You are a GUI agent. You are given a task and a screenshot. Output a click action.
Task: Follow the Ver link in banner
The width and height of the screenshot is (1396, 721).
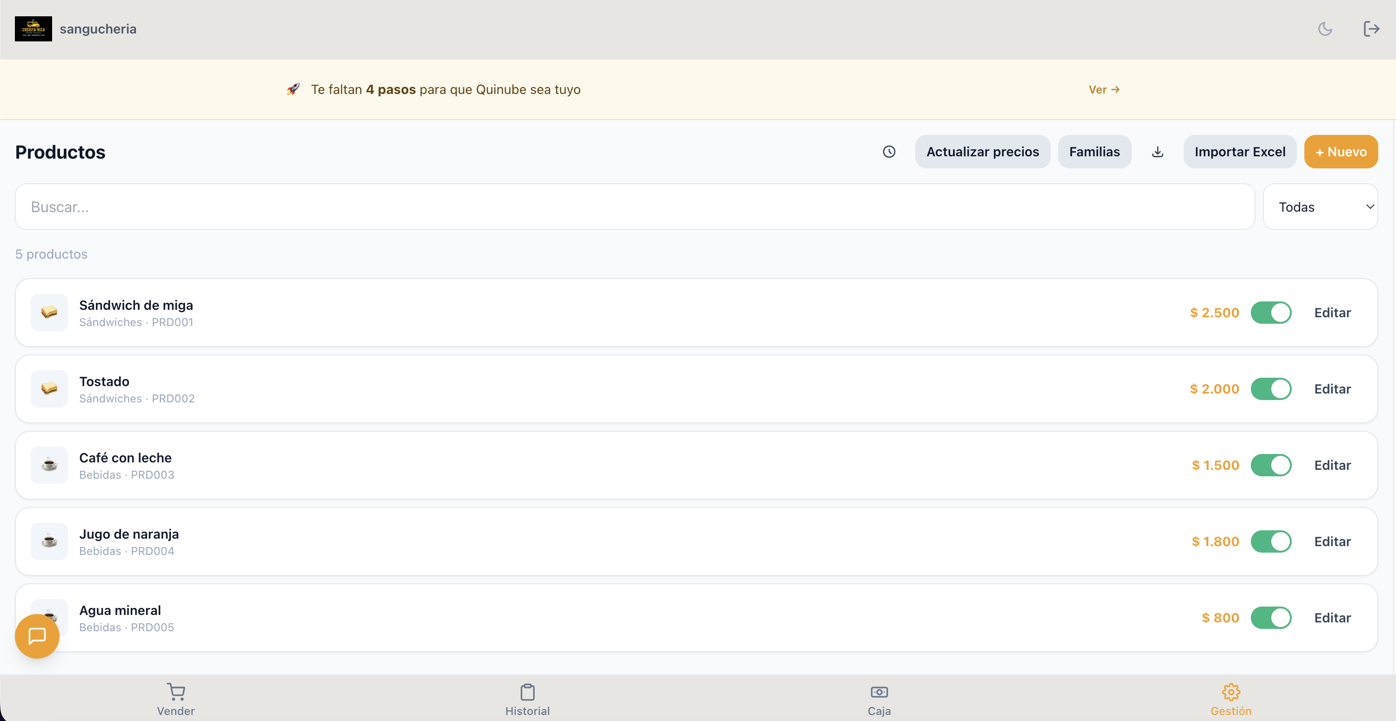tap(1104, 89)
